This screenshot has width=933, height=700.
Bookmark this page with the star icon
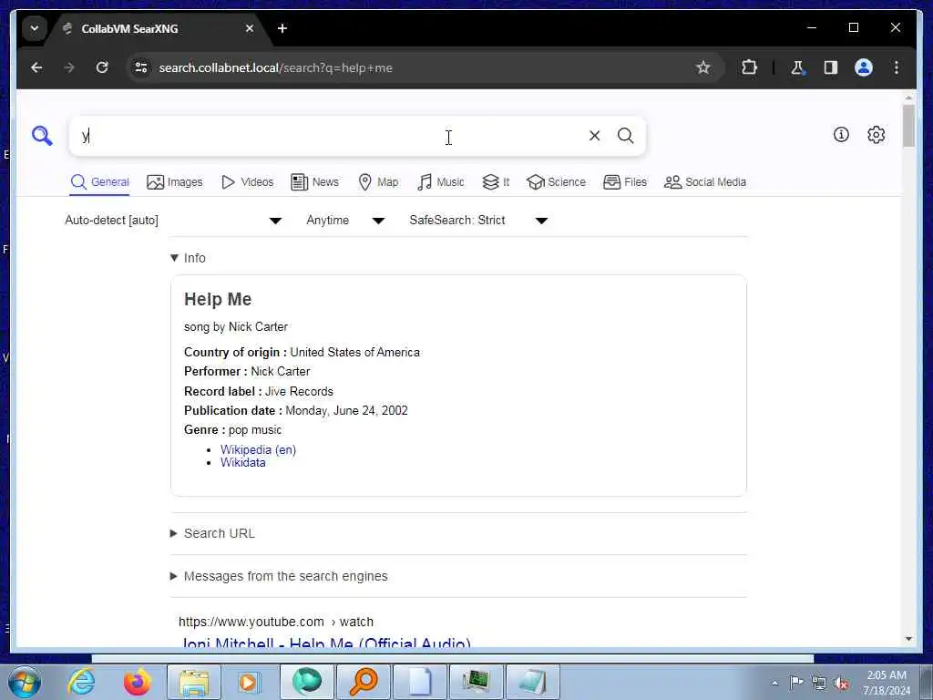point(703,67)
